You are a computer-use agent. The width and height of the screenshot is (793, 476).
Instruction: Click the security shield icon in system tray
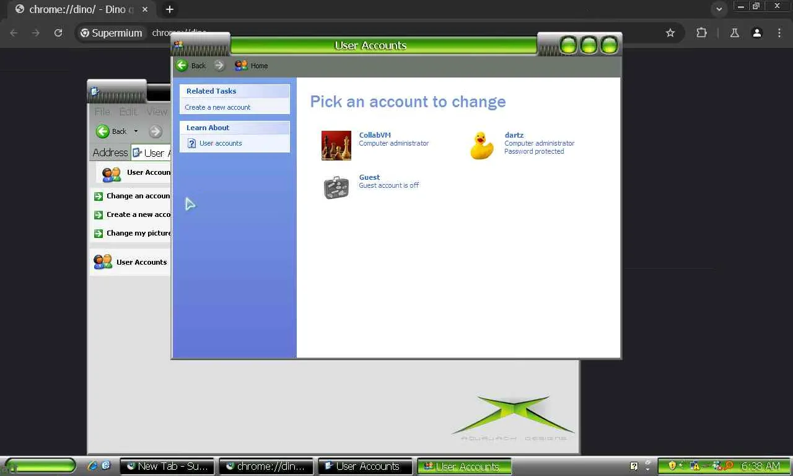[672, 465]
